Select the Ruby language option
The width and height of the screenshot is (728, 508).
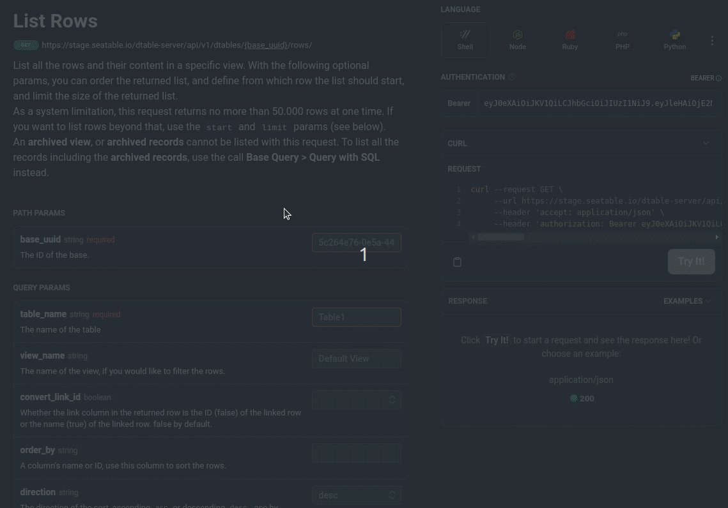coord(569,40)
